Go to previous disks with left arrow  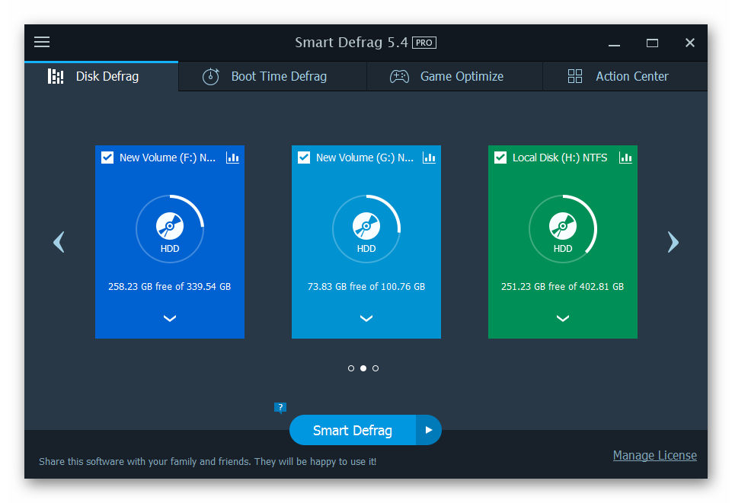pyautogui.click(x=59, y=242)
